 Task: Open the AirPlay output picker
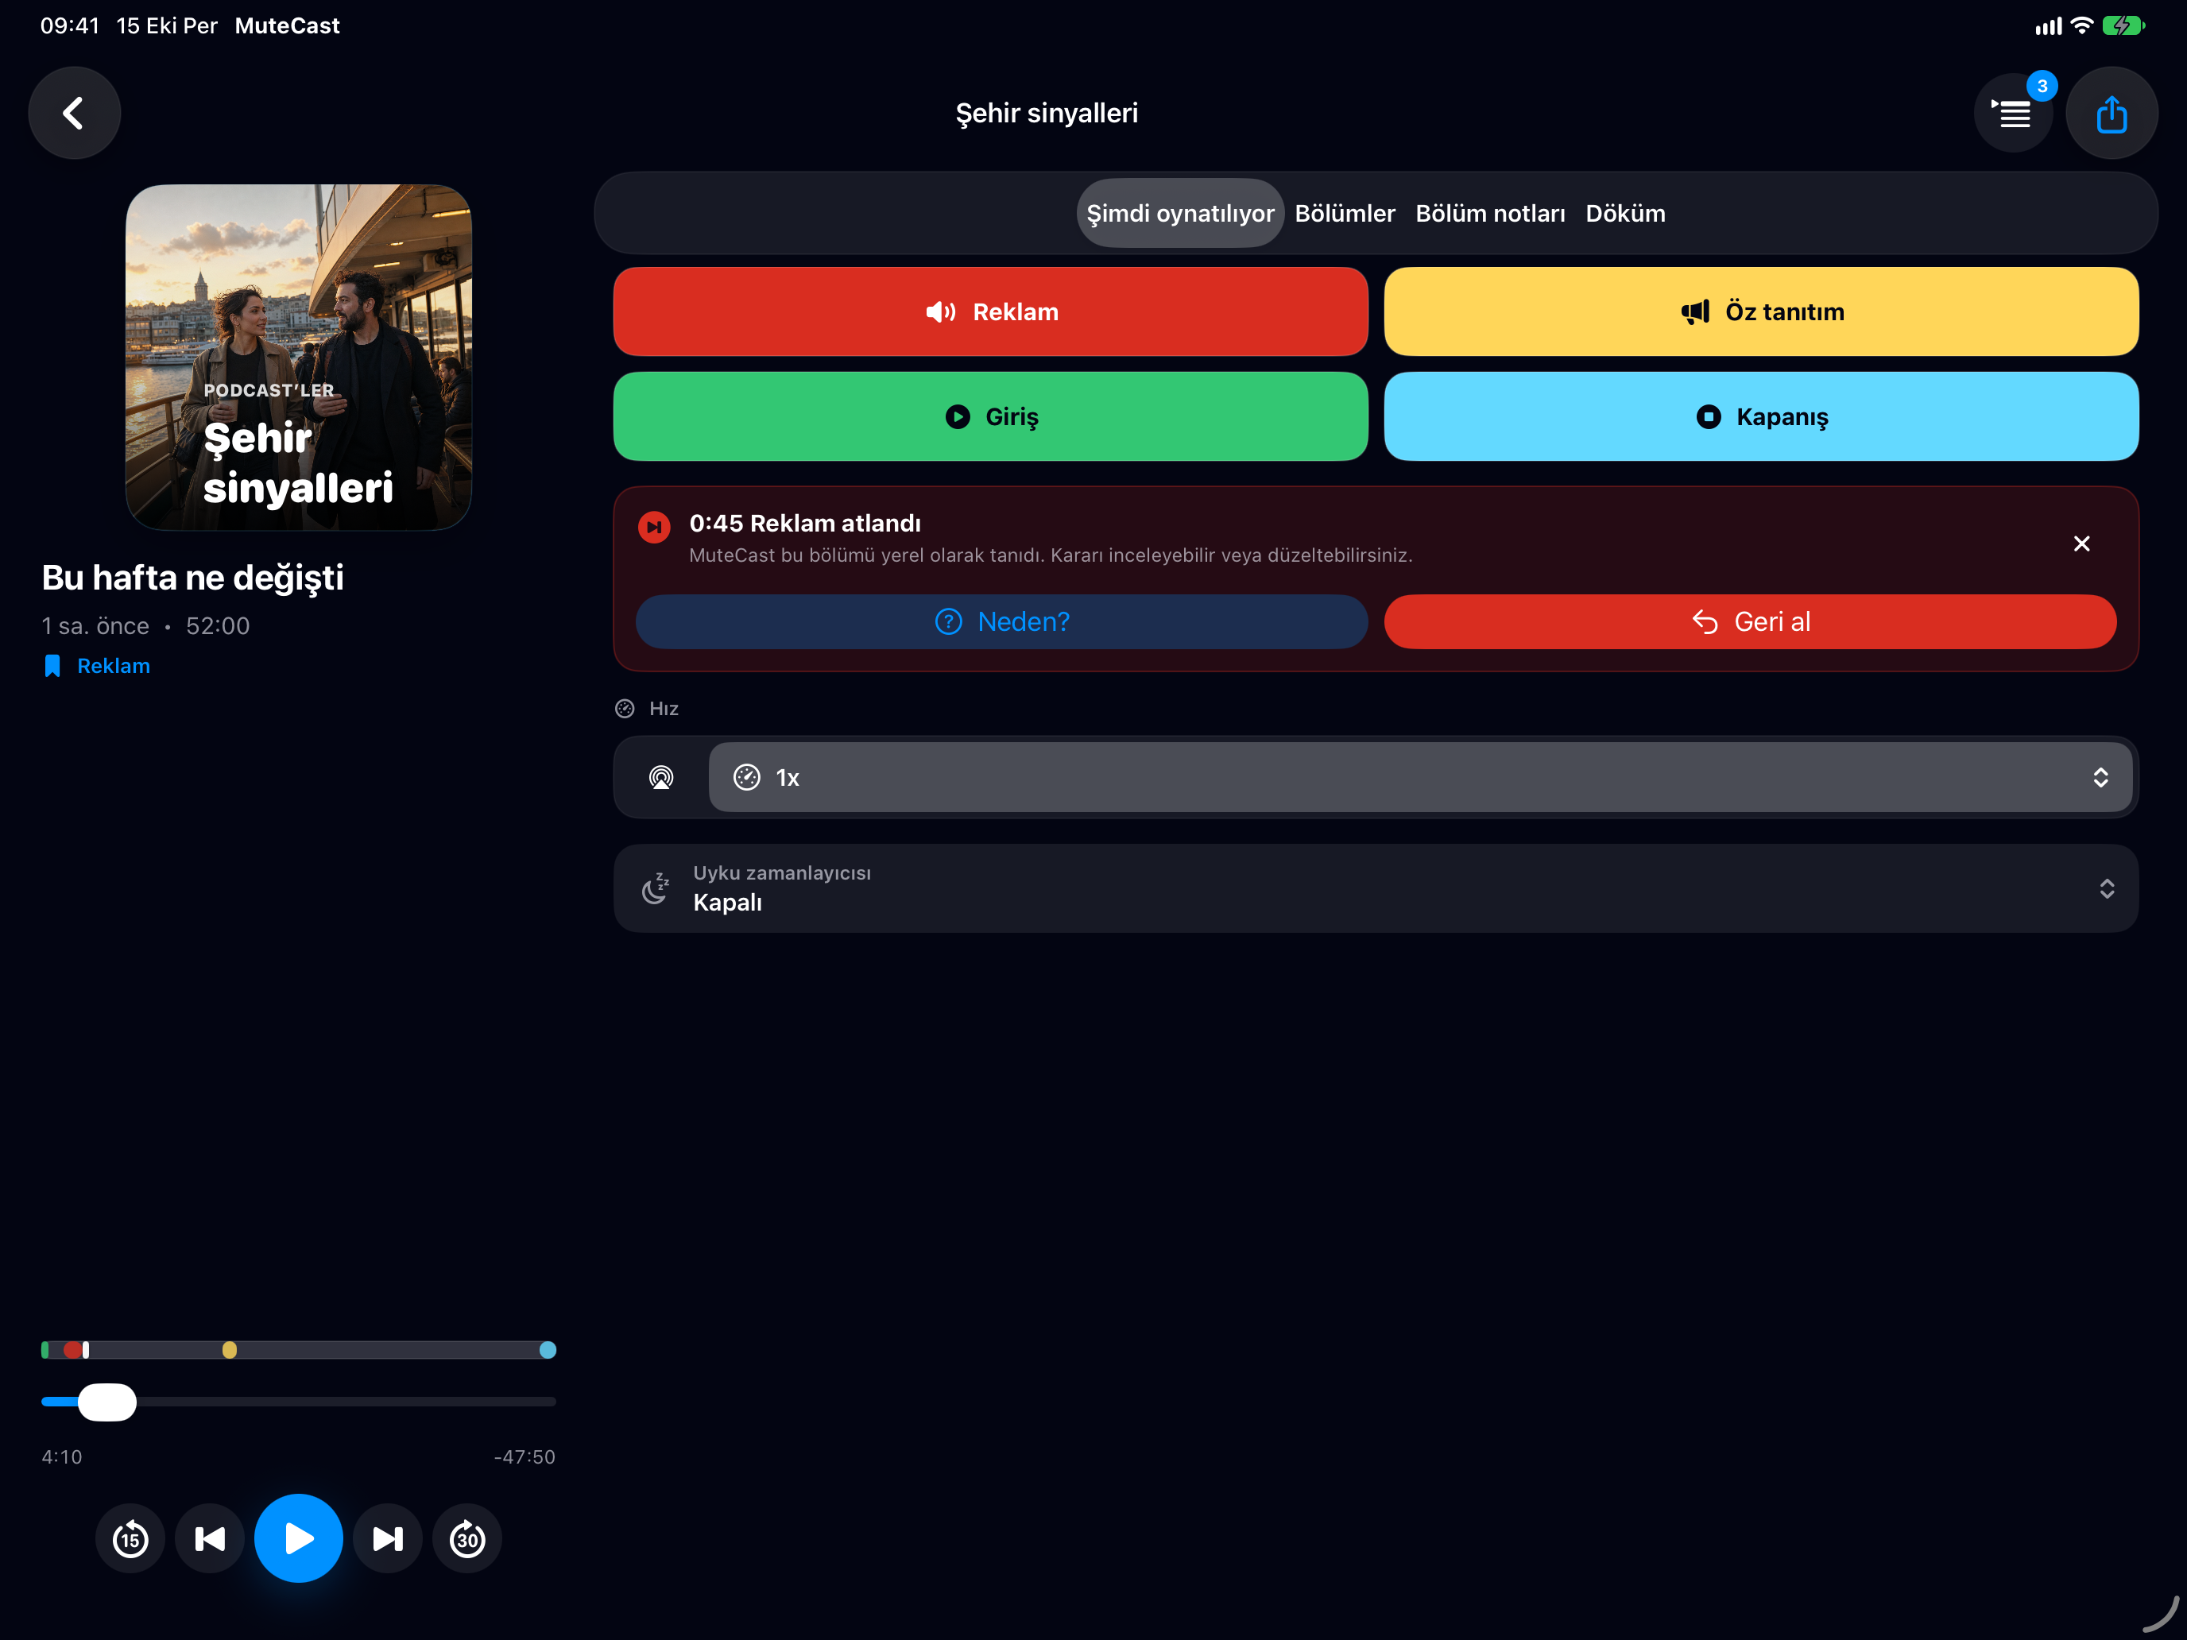pos(661,777)
